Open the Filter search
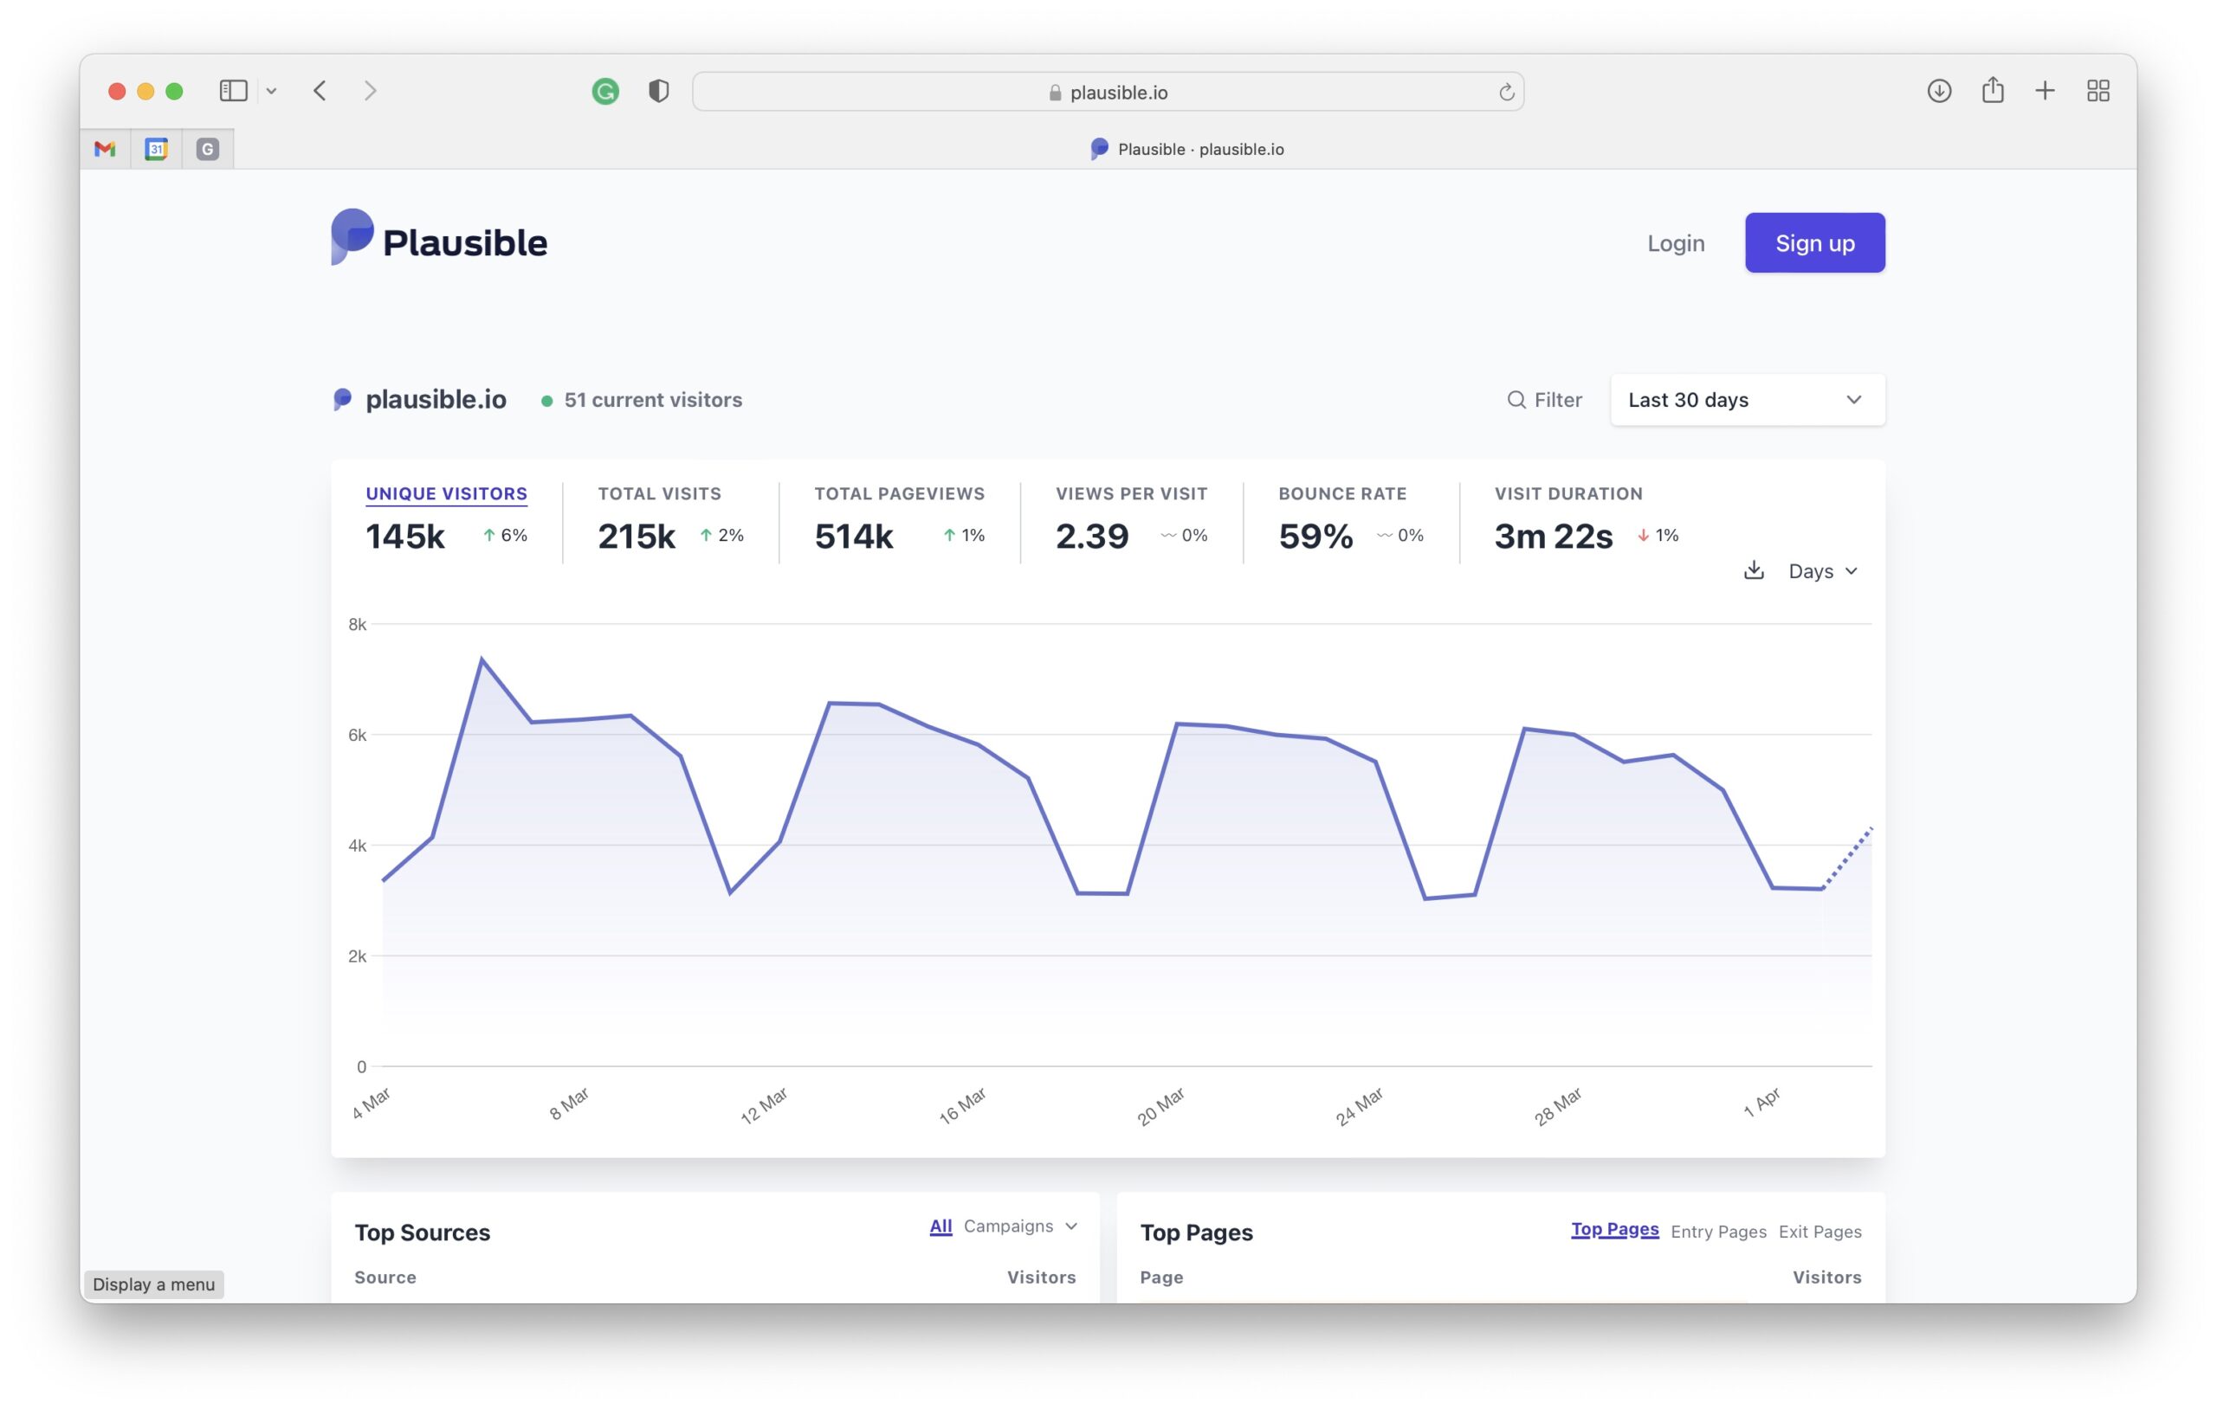 tap(1544, 399)
